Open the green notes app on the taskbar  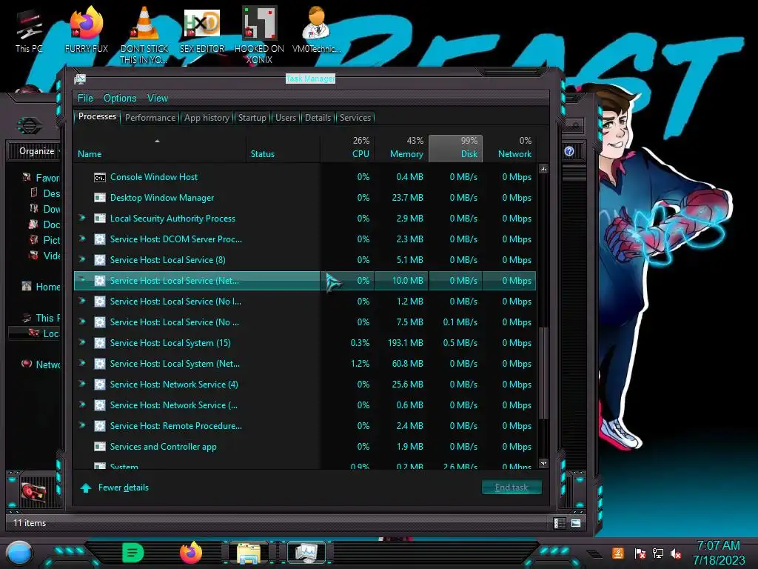pyautogui.click(x=133, y=553)
